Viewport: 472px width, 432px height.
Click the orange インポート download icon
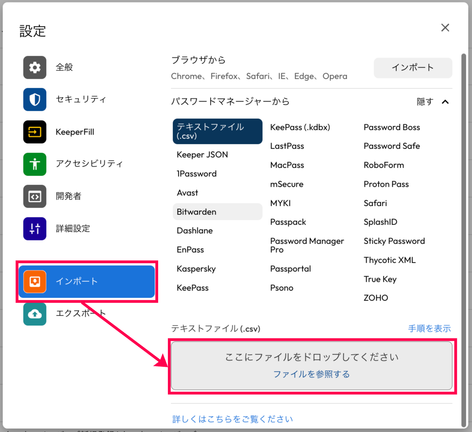pos(35,282)
